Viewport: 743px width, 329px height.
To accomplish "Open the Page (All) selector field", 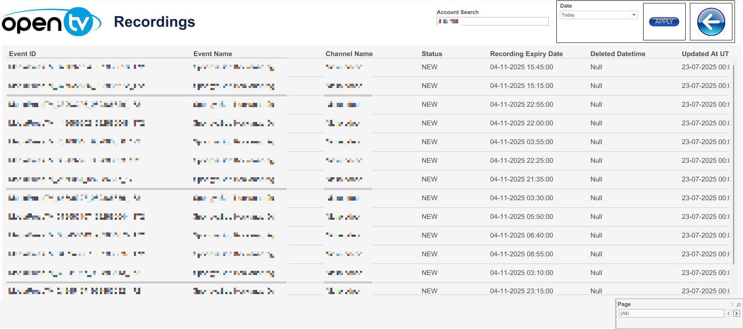I will click(671, 313).
